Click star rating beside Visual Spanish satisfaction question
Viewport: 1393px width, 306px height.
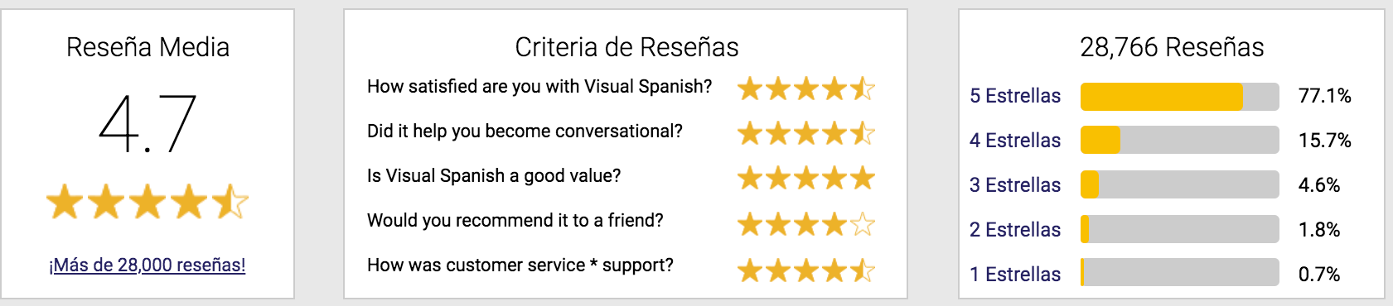click(806, 88)
